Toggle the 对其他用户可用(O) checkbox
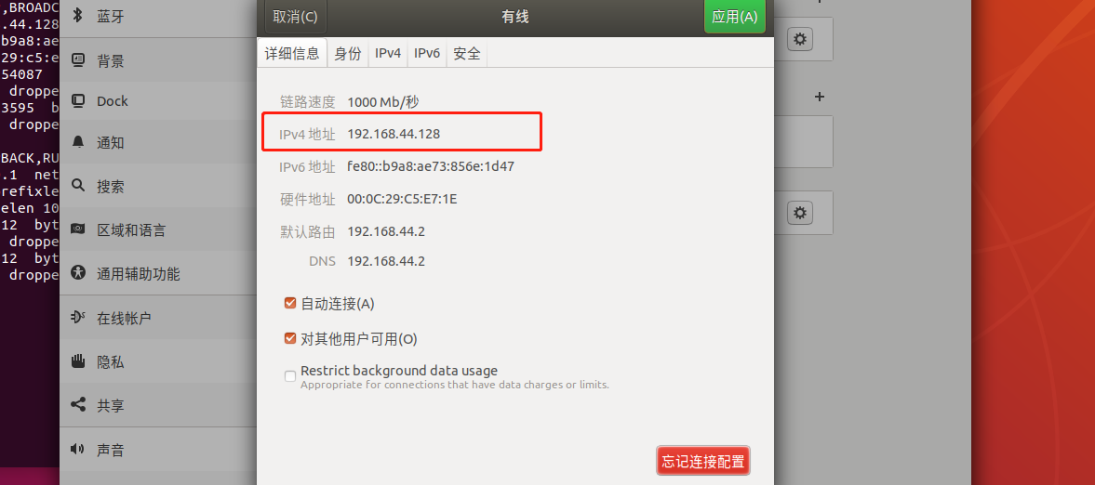The image size is (1095, 485). click(x=290, y=338)
